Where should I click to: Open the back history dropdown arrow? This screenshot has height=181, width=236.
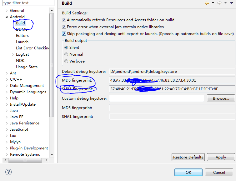click(213, 3)
